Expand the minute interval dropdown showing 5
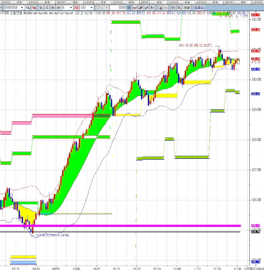 click(71, 8)
